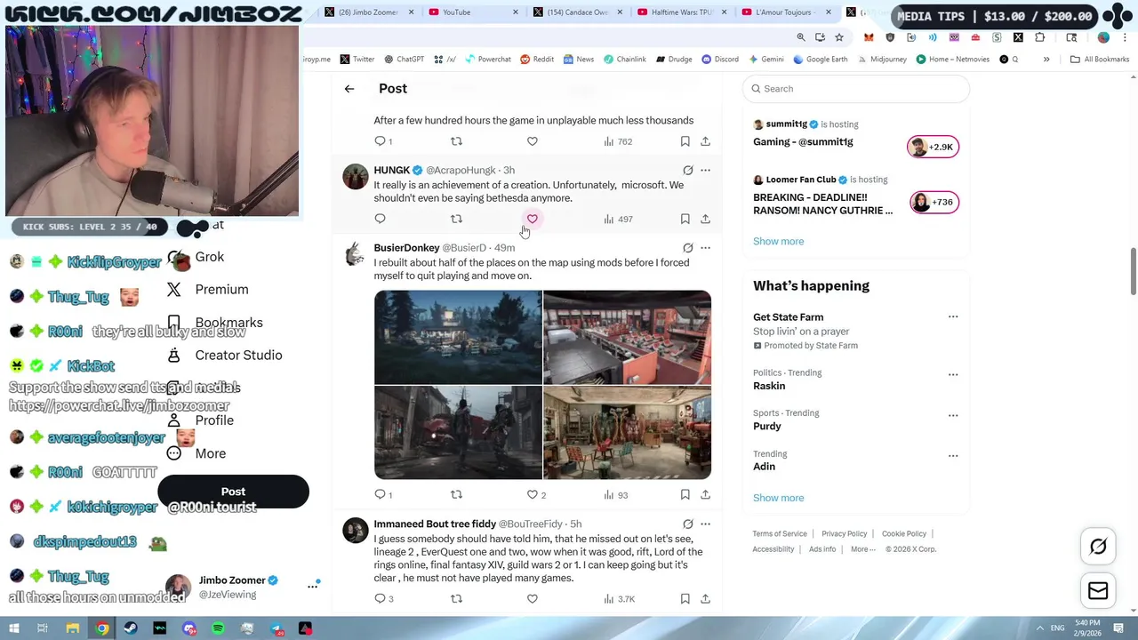Image resolution: width=1138 pixels, height=640 pixels.
Task: Open more options menu on HUNGK post
Action: click(x=705, y=170)
